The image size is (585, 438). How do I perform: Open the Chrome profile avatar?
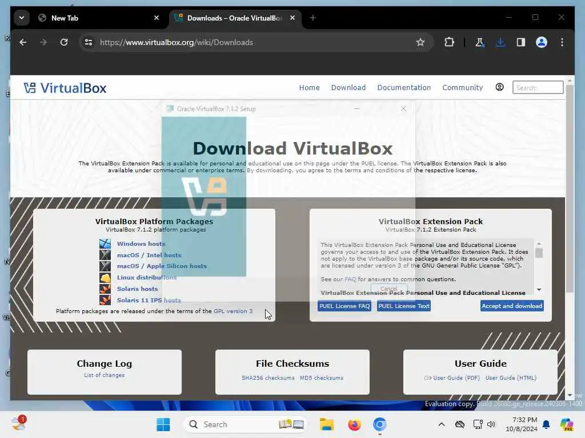[542, 42]
